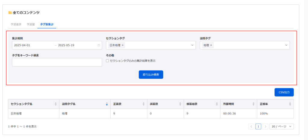Sort by 設問タグ名 column
Image resolution: width=308 pixels, height=140 pixels.
point(107,104)
